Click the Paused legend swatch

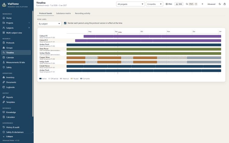click(x=72, y=79)
